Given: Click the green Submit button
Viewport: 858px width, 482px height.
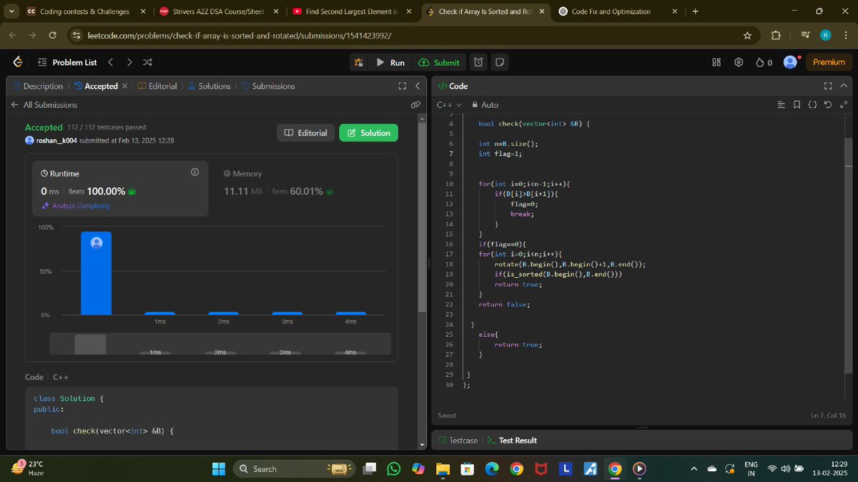Looking at the screenshot, I should click(x=439, y=62).
